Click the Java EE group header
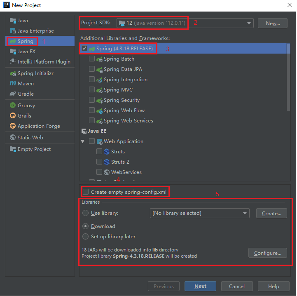297x296 pixels. 94,131
